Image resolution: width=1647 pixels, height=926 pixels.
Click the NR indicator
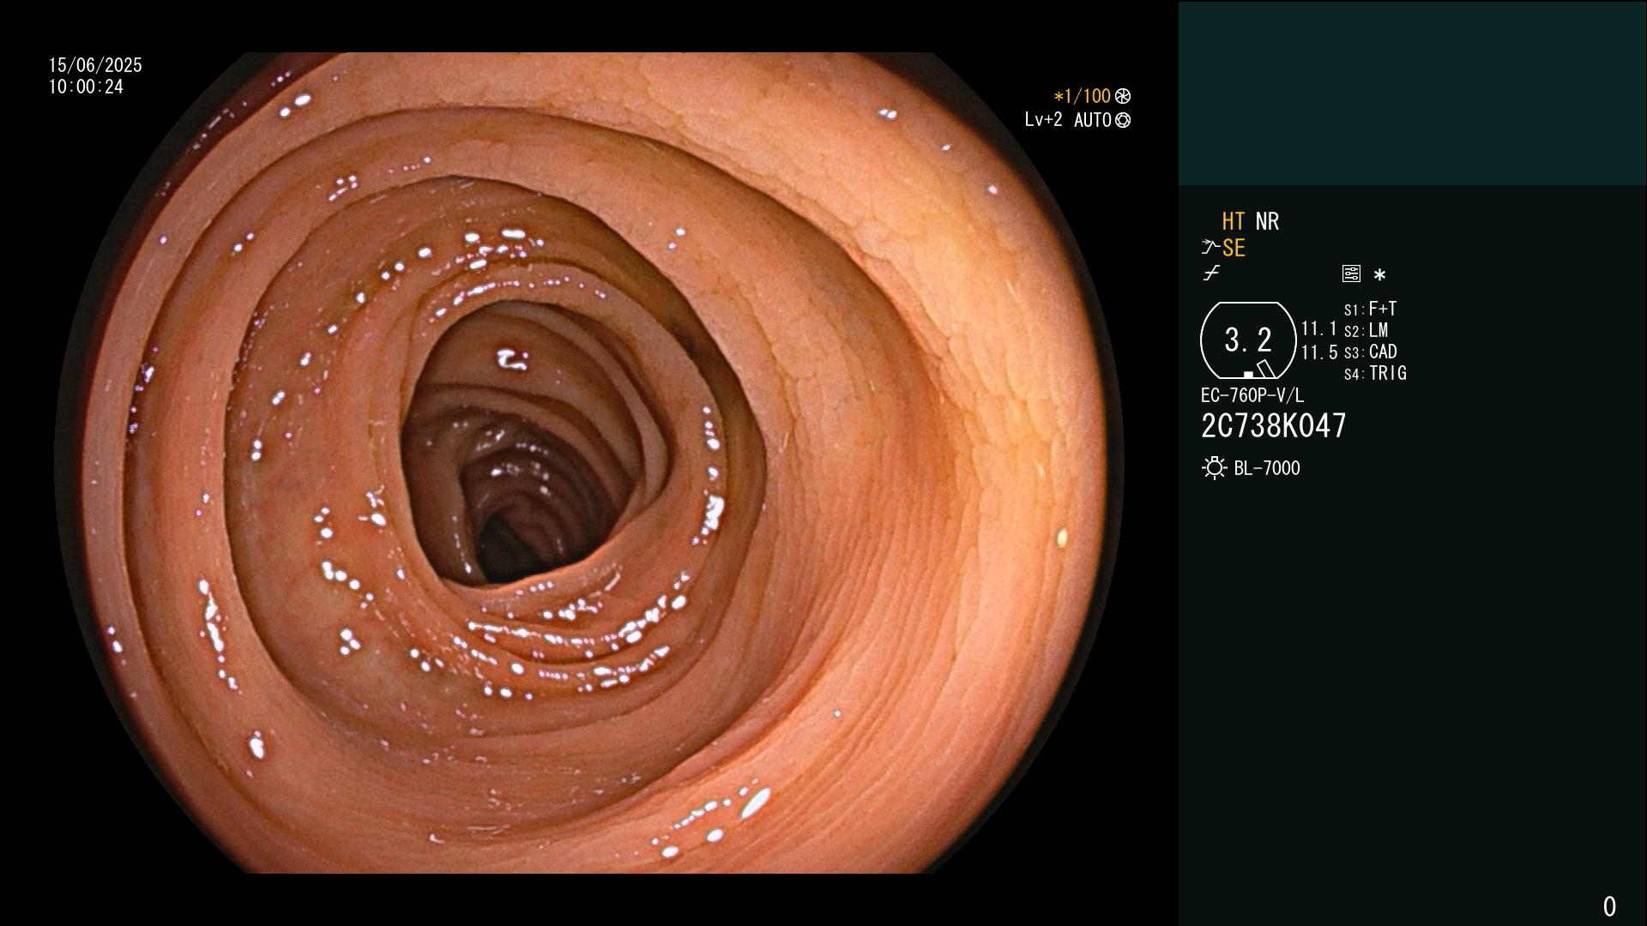point(1267,221)
